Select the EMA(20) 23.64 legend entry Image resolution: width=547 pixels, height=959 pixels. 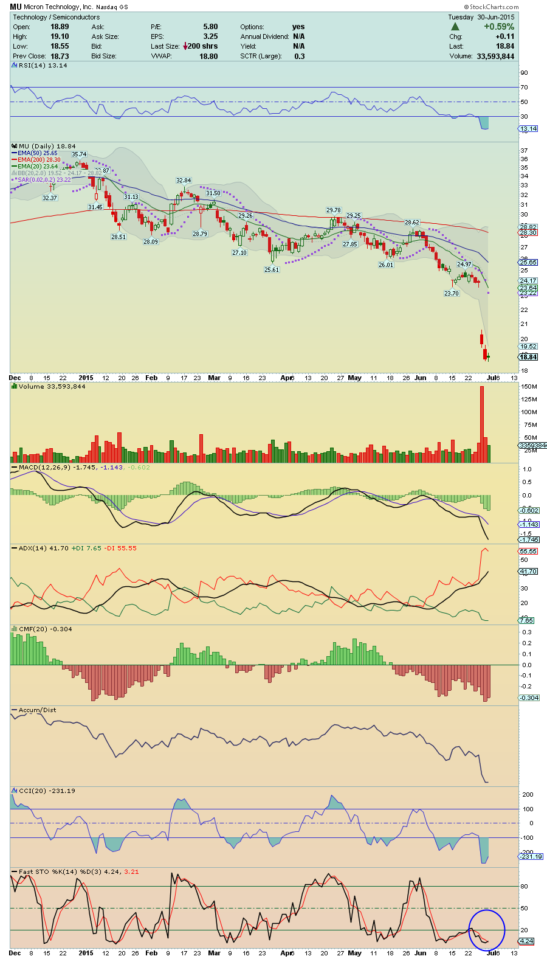(35, 167)
